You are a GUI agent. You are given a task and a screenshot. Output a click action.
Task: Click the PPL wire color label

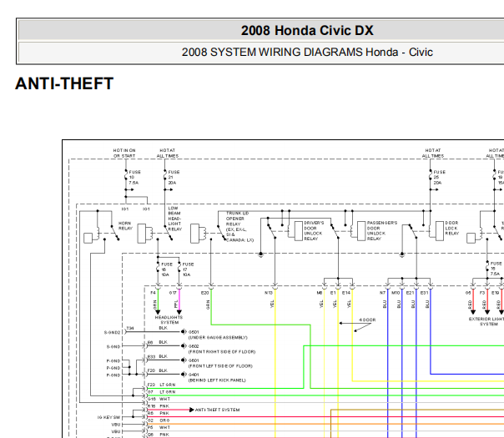click(176, 304)
